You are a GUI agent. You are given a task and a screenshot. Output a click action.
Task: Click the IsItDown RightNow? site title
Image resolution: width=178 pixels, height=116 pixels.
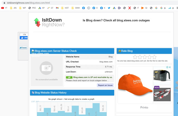tap(53, 22)
